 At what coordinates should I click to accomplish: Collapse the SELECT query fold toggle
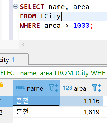pyautogui.click(x=16, y=6)
